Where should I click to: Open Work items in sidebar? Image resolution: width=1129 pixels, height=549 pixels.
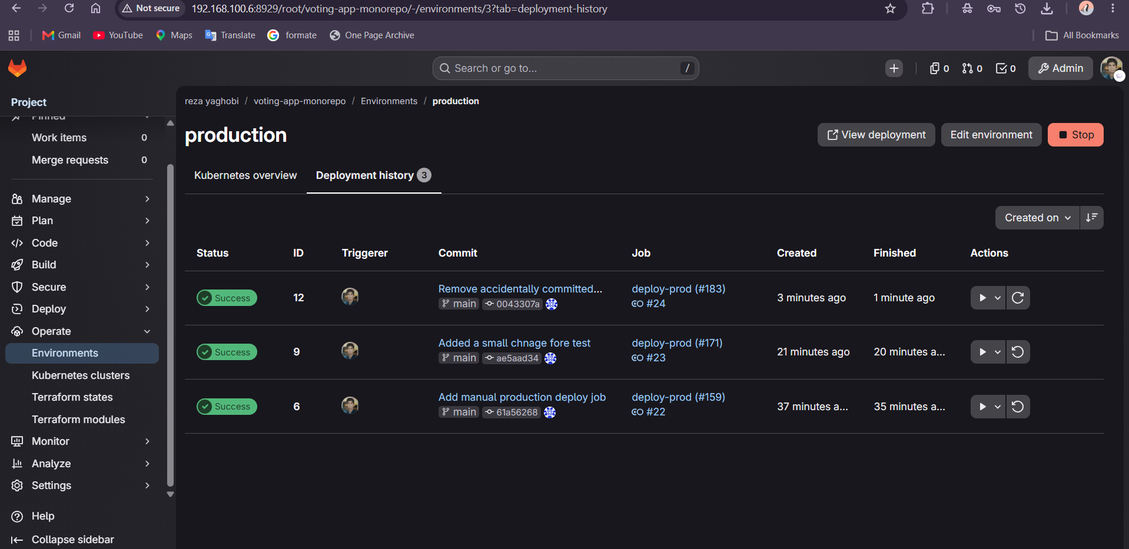click(x=82, y=138)
